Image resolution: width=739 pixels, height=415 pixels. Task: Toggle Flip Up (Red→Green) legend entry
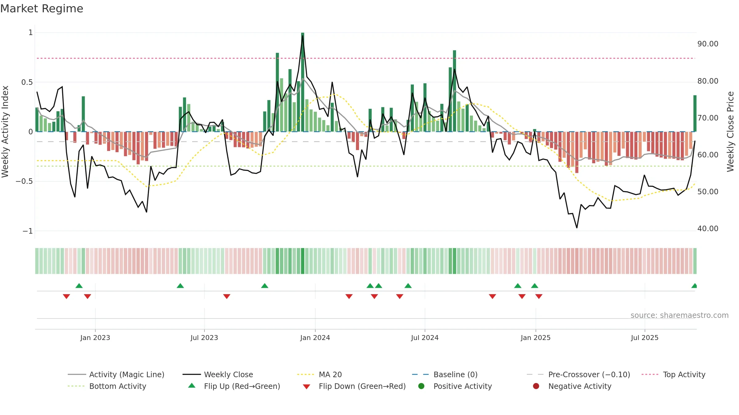pos(234,386)
